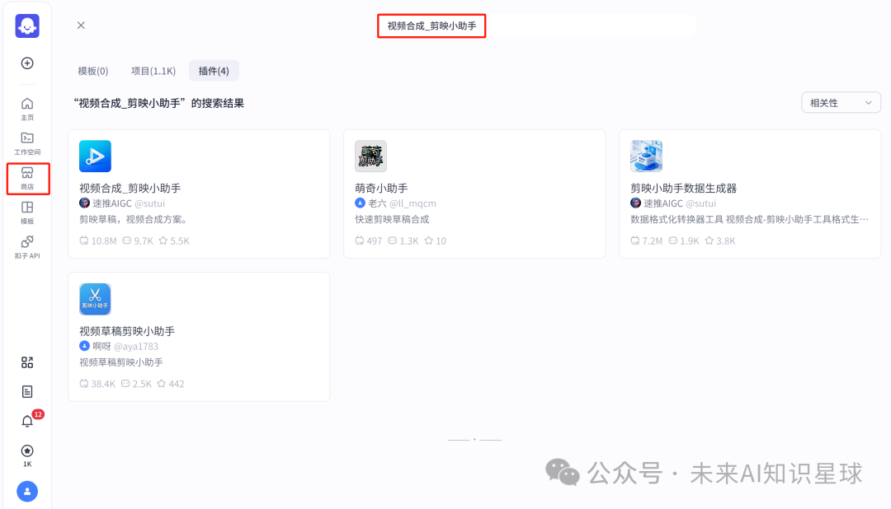891x509 pixels.
Task: Close the search view with X
Action: click(x=81, y=25)
